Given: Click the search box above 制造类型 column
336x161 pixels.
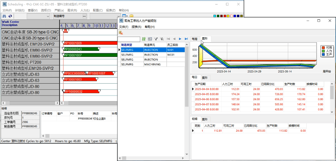Looking at the screenshot, I should 129,39.
